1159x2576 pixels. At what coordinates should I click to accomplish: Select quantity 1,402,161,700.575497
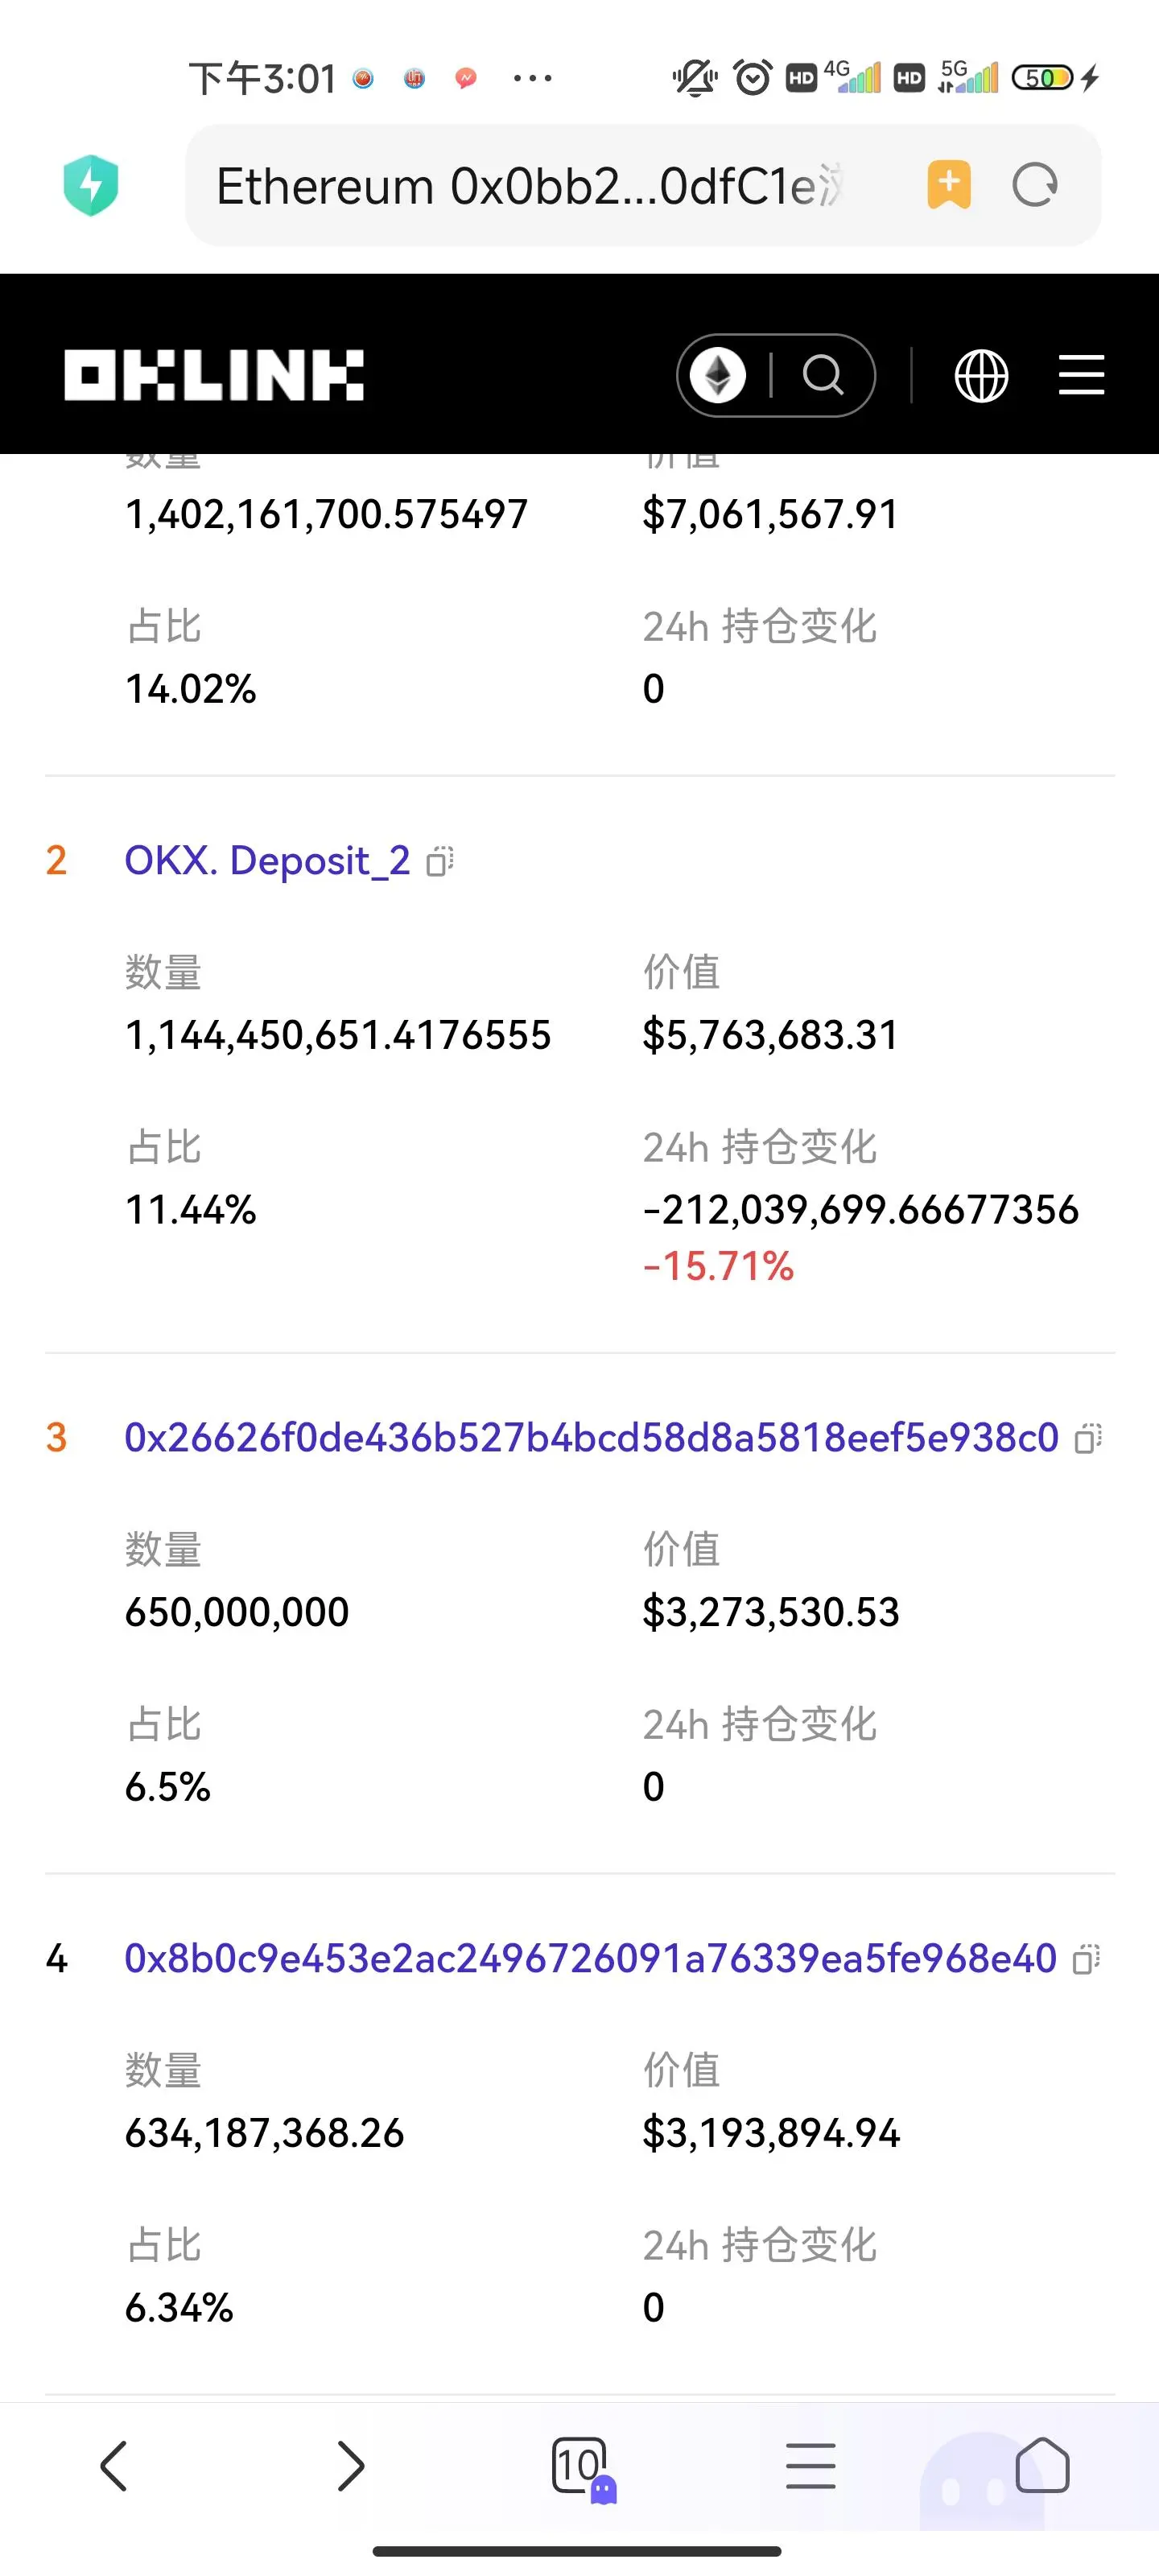point(326,514)
